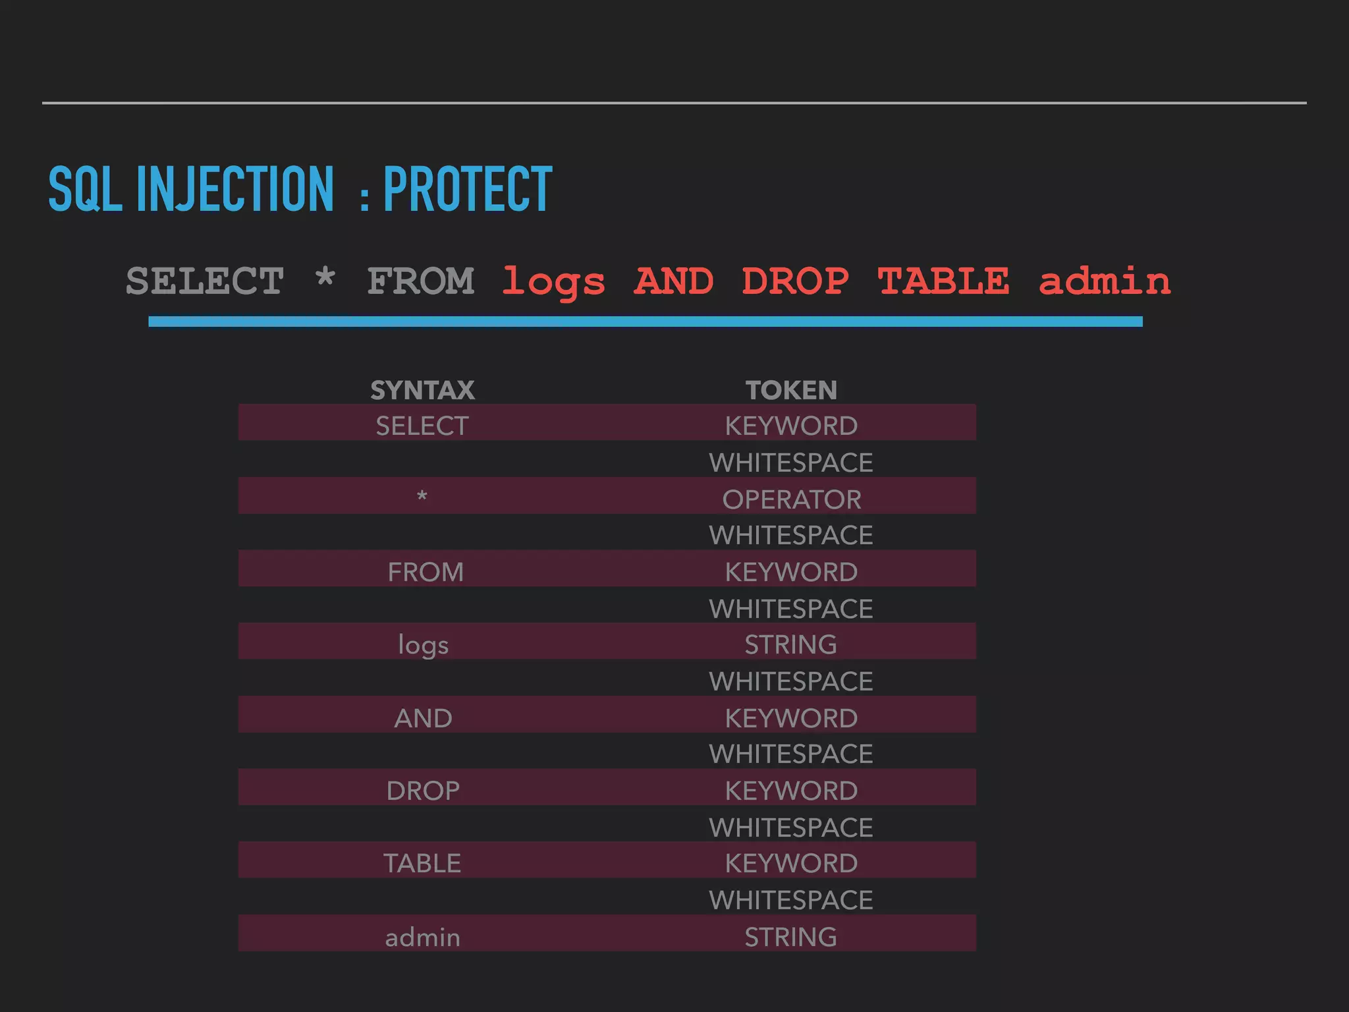Click the 'logs' cell in table

pyautogui.click(x=423, y=645)
